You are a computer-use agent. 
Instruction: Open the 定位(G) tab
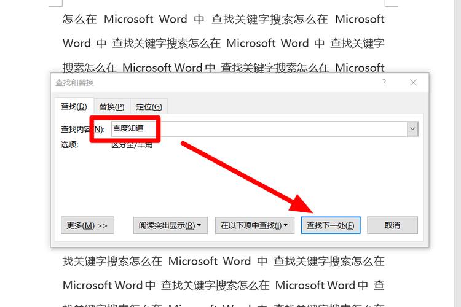coord(149,106)
